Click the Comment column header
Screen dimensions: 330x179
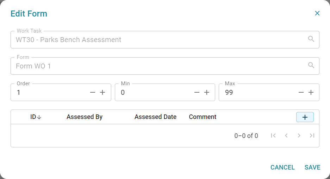(203, 117)
